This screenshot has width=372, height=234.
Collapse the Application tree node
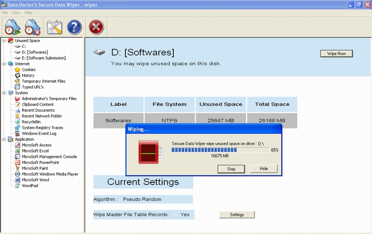(x=4, y=139)
